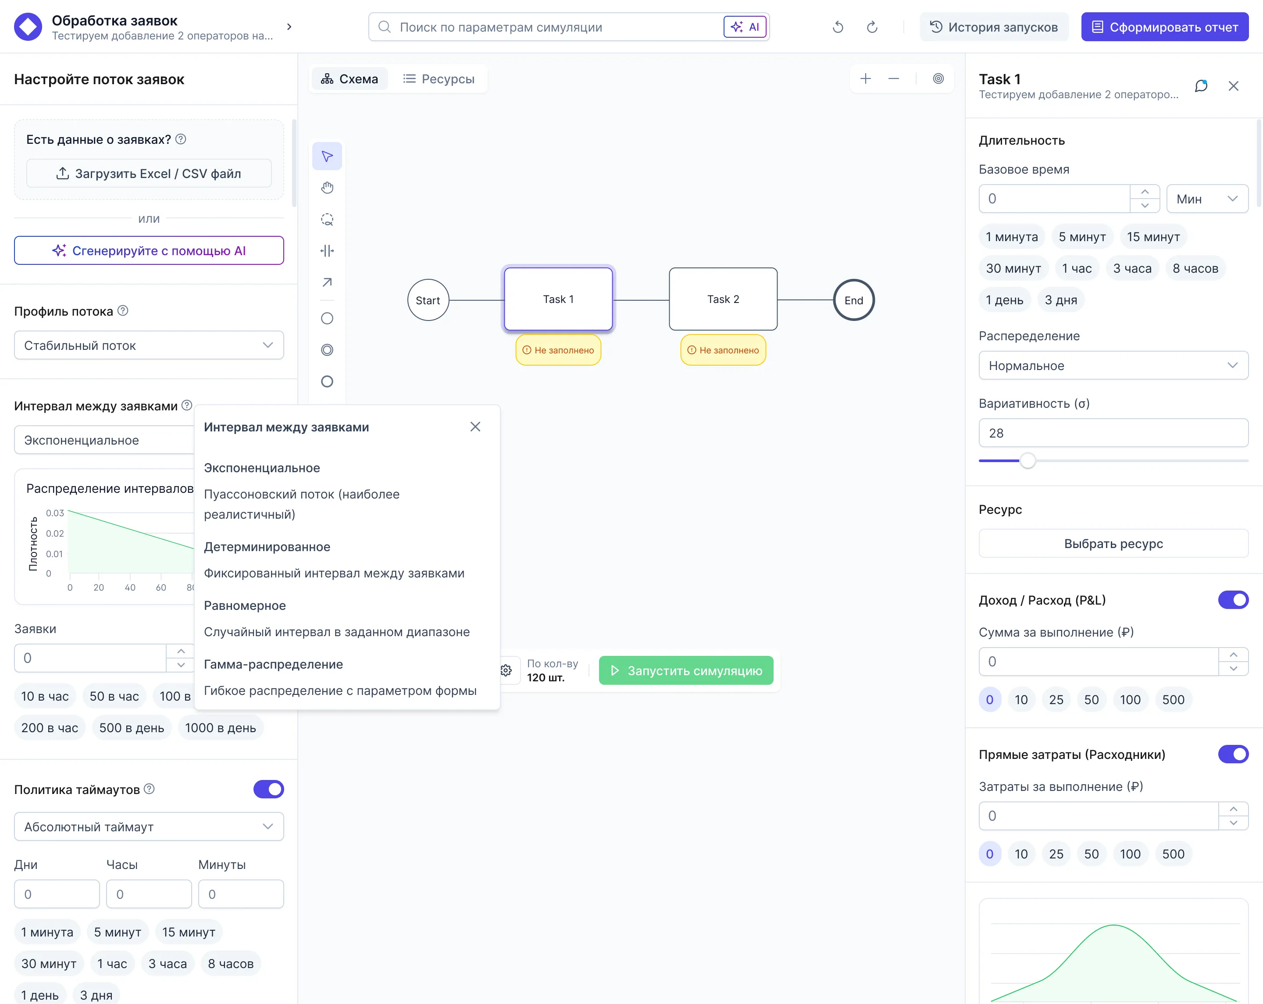The width and height of the screenshot is (1263, 1004).
Task: Disable the timeout policy toggle
Action: click(x=268, y=789)
